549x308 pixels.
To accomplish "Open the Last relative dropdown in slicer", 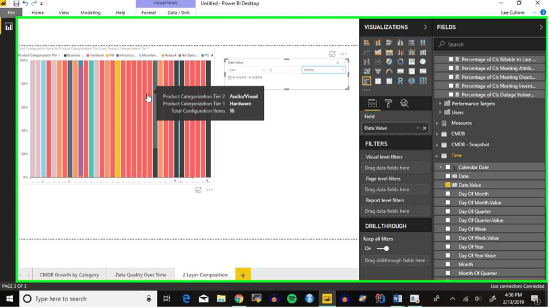I will pos(247,69).
